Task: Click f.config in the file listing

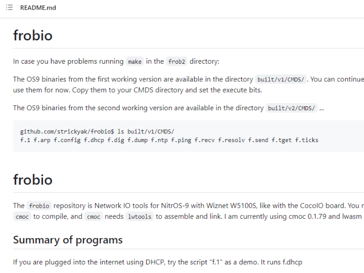Action: click(x=67, y=140)
